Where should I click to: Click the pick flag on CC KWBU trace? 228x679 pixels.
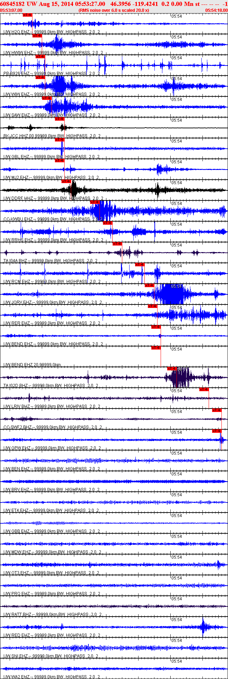[95, 202]
